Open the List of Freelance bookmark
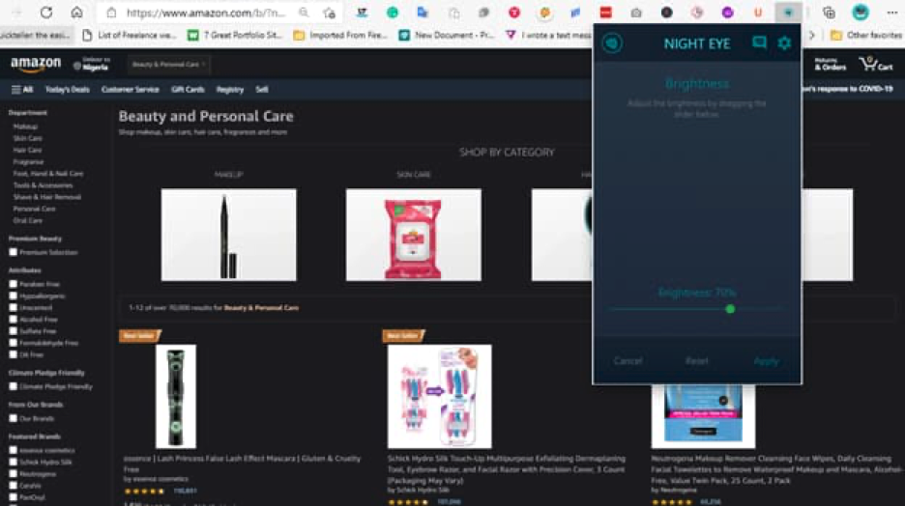The height and width of the screenshot is (506, 905). coord(130,35)
